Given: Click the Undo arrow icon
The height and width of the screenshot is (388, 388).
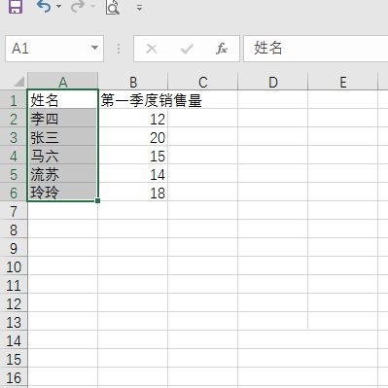Looking at the screenshot, I should (44, 6).
